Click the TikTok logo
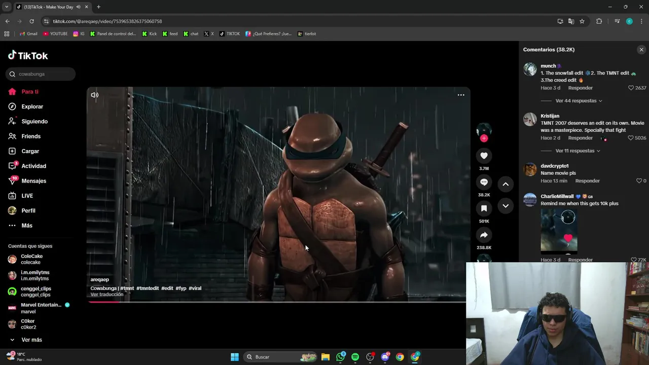This screenshot has height=365, width=649. pyautogui.click(x=28, y=55)
